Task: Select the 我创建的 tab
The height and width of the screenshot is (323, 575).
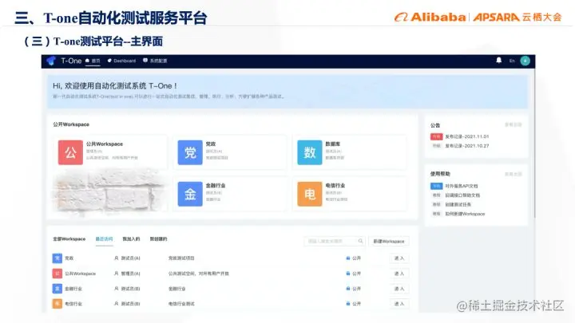Action: click(158, 238)
